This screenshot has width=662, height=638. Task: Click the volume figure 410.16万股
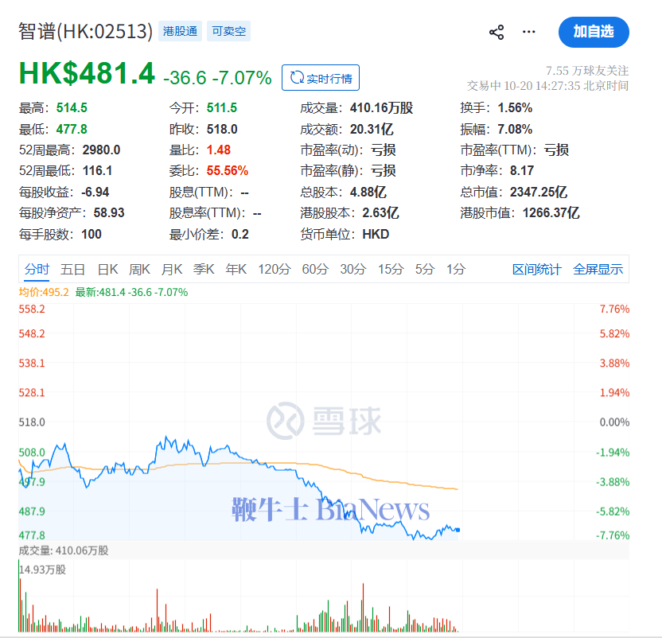point(381,108)
